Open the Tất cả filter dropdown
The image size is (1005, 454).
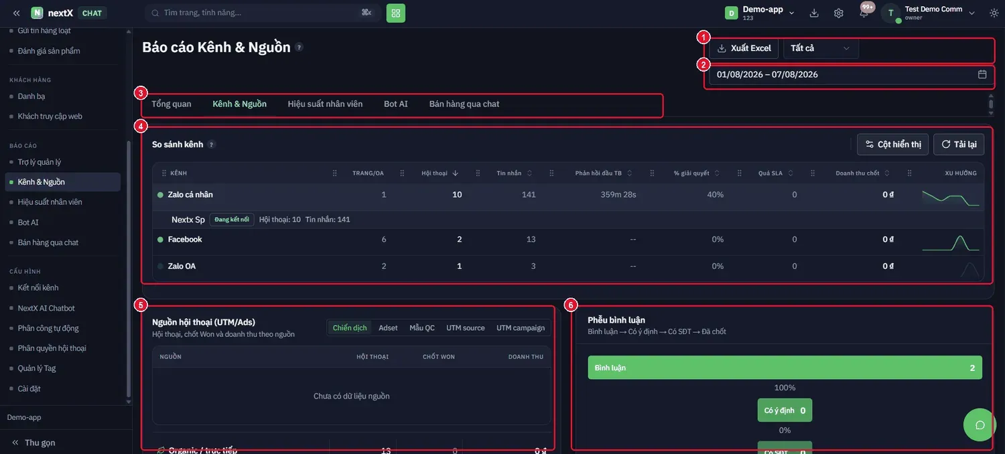coord(820,48)
